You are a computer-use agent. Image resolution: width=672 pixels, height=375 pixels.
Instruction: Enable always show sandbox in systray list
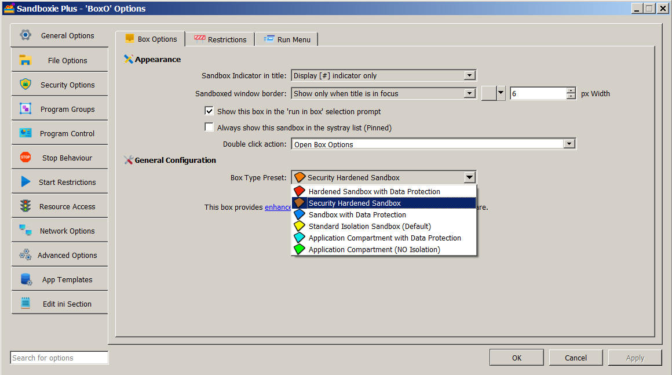tap(209, 128)
